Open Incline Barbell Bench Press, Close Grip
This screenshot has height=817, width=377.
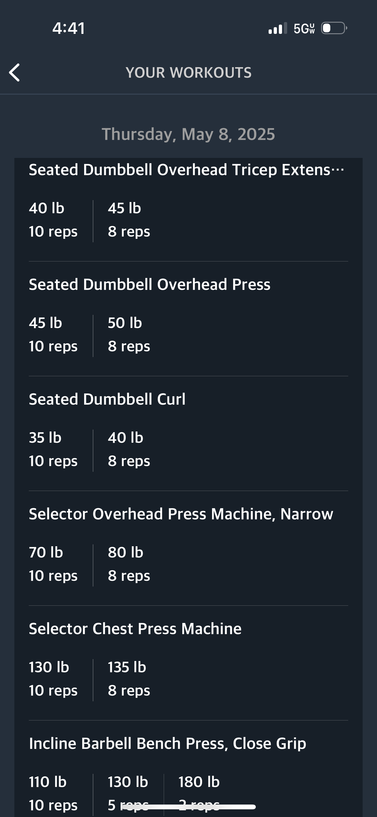click(x=168, y=743)
